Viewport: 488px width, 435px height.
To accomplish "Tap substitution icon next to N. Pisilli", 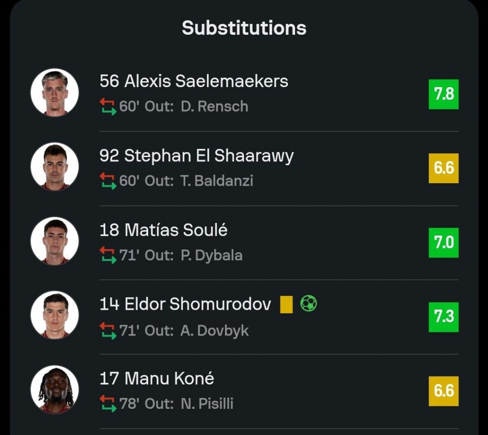I will (x=108, y=404).
